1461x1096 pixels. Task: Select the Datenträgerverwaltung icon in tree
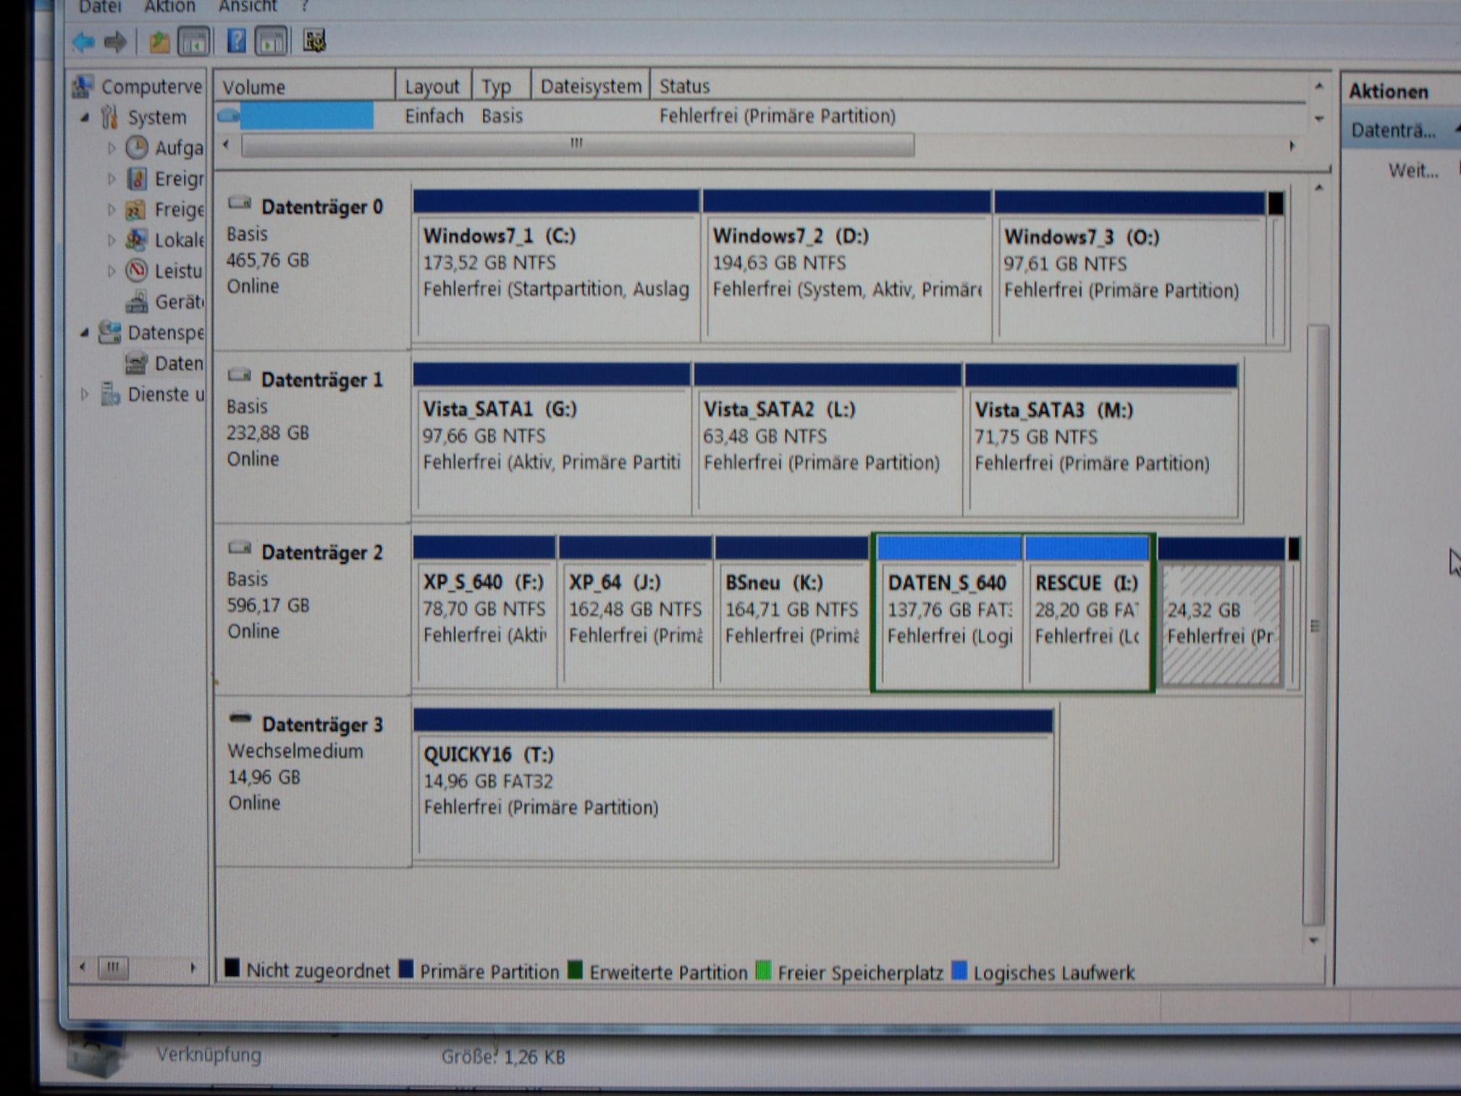[x=137, y=362]
